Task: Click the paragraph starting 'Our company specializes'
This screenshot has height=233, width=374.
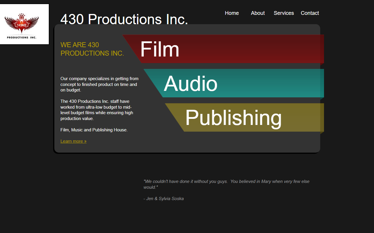Action: [x=99, y=84]
